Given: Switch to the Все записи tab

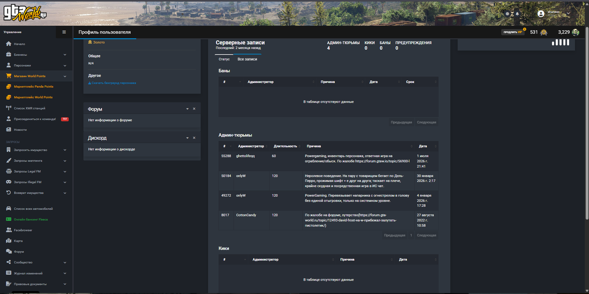Looking at the screenshot, I should click(247, 59).
